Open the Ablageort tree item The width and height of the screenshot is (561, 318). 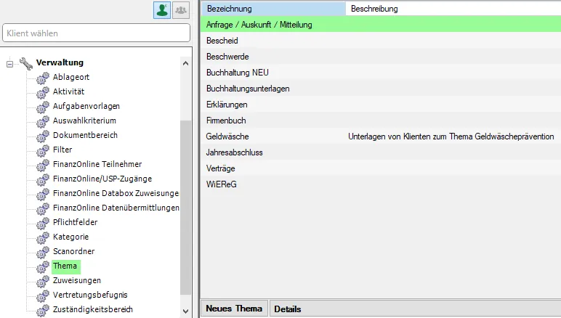[70, 77]
